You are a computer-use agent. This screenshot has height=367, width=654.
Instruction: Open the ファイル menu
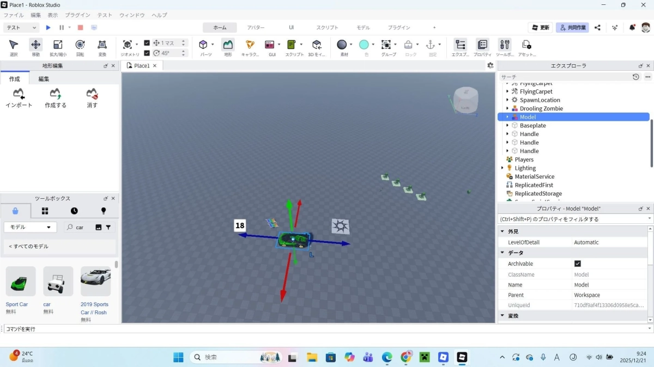(14, 15)
